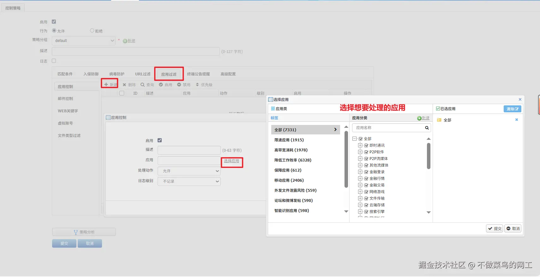540x277 pixels.
Task: Click the 新建 link next to 策略分组
Action: point(129,41)
